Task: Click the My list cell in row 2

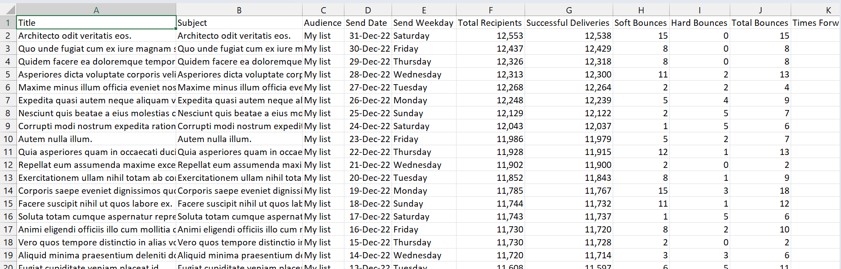Action: [323, 36]
